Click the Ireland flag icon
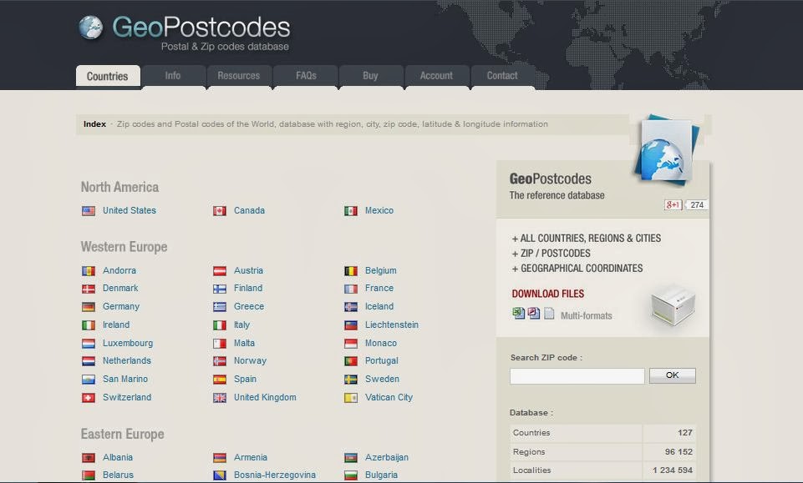 click(89, 325)
